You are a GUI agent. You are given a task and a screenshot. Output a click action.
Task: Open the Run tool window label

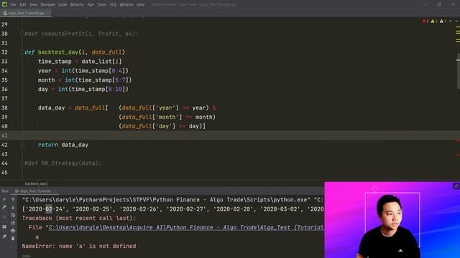coord(5,191)
